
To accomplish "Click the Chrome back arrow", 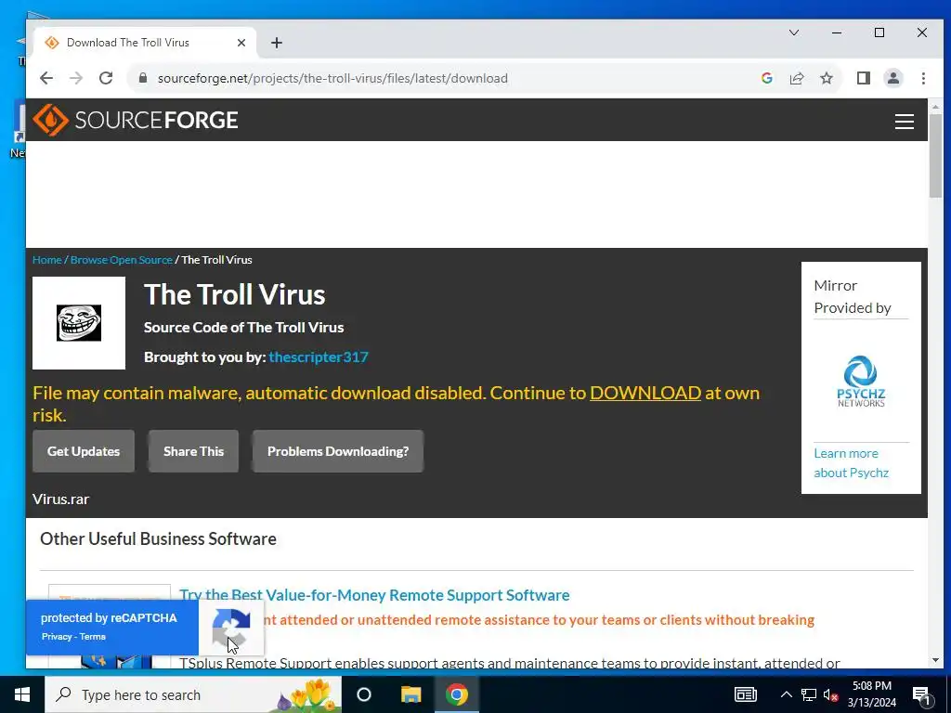I will click(46, 78).
